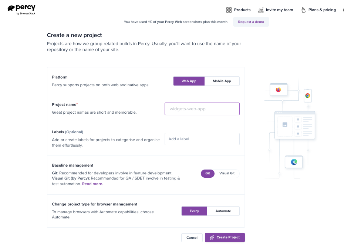The width and height of the screenshot is (344, 251).
Task: Open Plans & pricing page
Action: (322, 10)
